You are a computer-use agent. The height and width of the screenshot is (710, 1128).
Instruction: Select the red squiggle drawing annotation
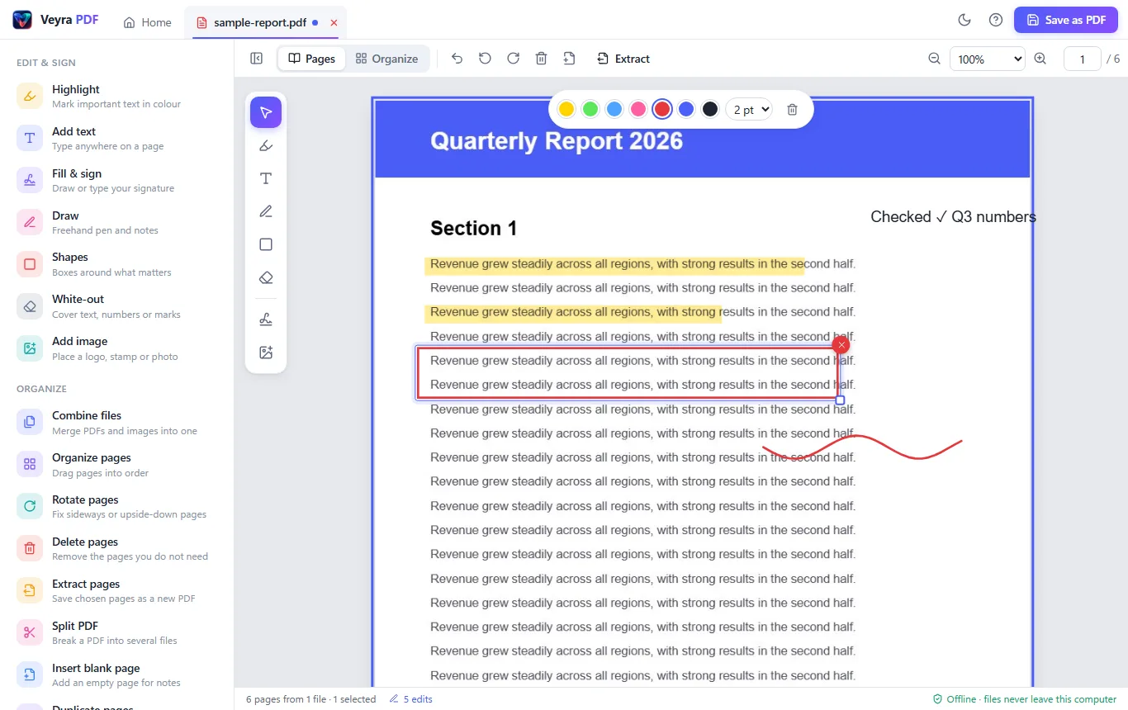(862, 447)
